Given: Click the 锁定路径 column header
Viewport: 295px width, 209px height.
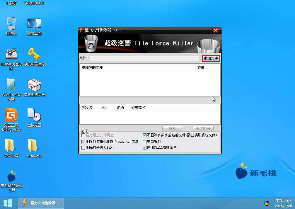Looking at the screenshot, I should click(x=166, y=108).
